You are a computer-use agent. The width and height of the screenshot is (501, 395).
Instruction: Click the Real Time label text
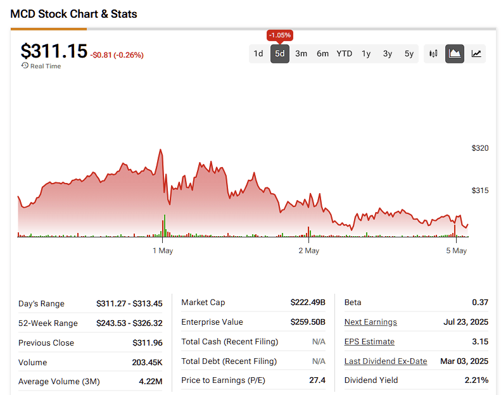pos(46,66)
